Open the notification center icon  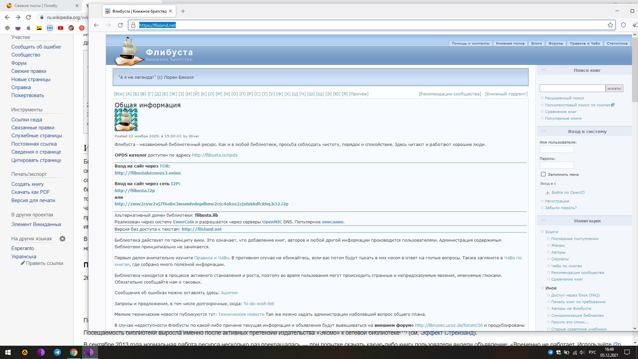627,352
